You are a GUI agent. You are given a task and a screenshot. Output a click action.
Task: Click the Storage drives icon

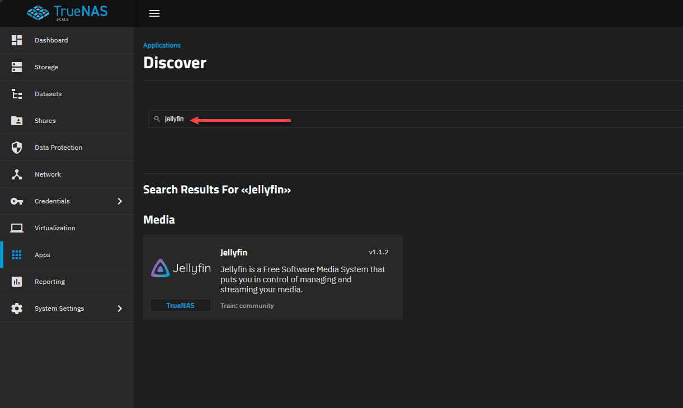pyautogui.click(x=17, y=67)
